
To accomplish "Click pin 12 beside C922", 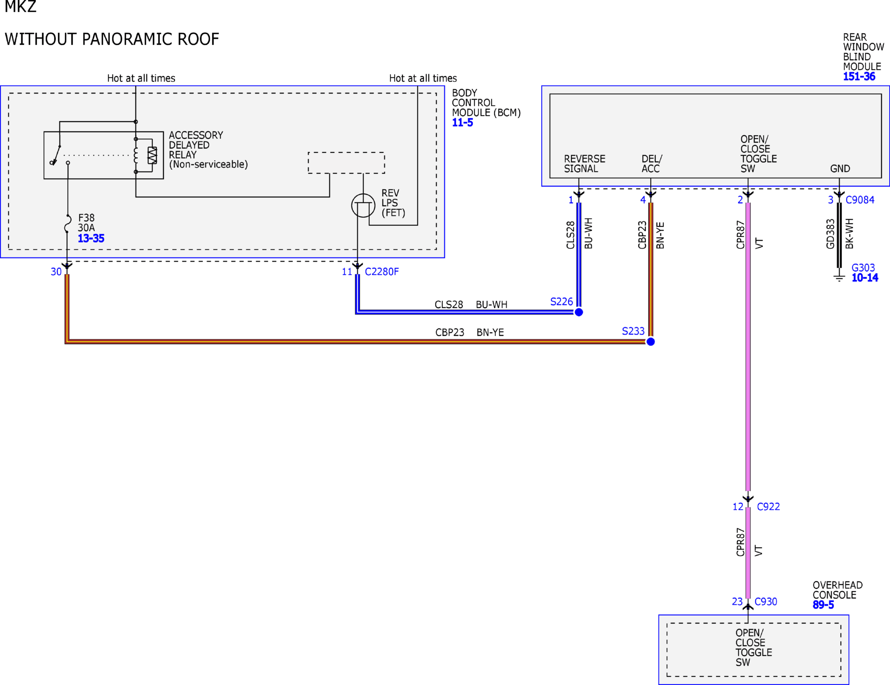I will click(738, 506).
